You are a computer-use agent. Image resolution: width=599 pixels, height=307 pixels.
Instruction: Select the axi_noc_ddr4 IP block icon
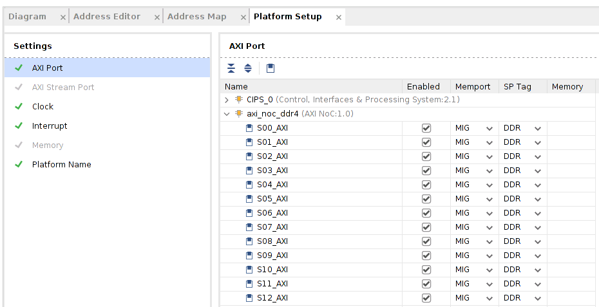tap(239, 114)
